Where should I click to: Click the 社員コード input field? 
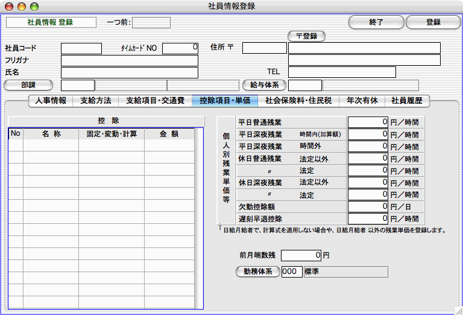(81, 48)
